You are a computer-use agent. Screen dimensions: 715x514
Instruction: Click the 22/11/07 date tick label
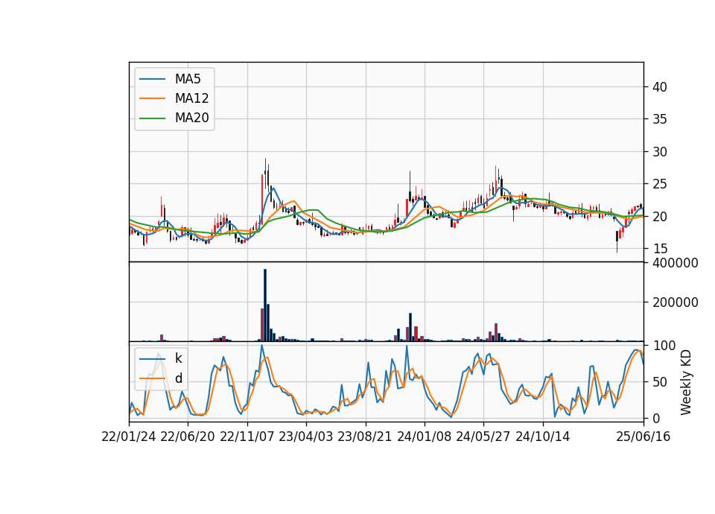pyautogui.click(x=247, y=437)
